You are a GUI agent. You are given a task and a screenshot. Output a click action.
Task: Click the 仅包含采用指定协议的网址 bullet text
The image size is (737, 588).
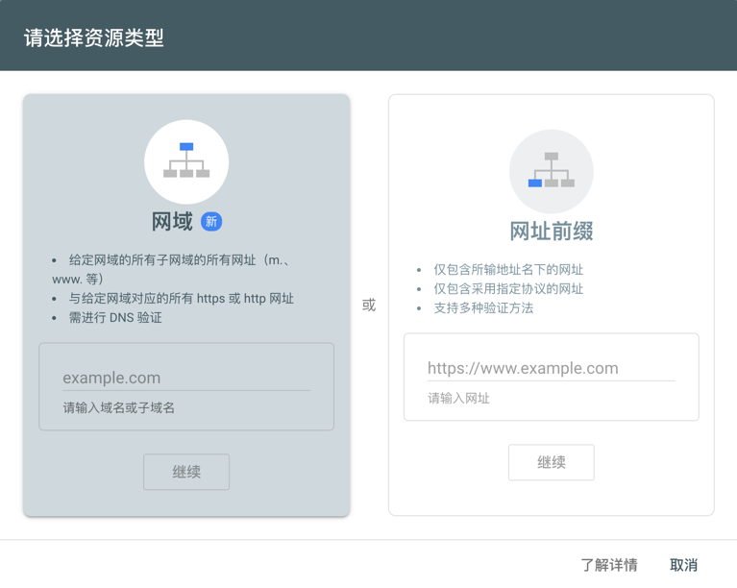click(x=508, y=289)
